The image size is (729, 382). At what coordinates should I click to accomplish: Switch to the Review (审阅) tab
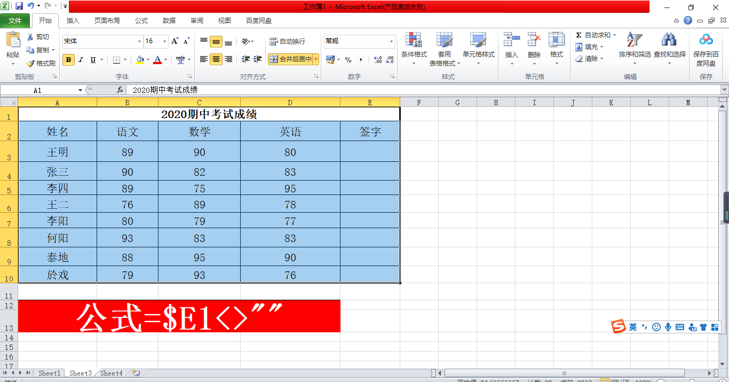(x=197, y=21)
